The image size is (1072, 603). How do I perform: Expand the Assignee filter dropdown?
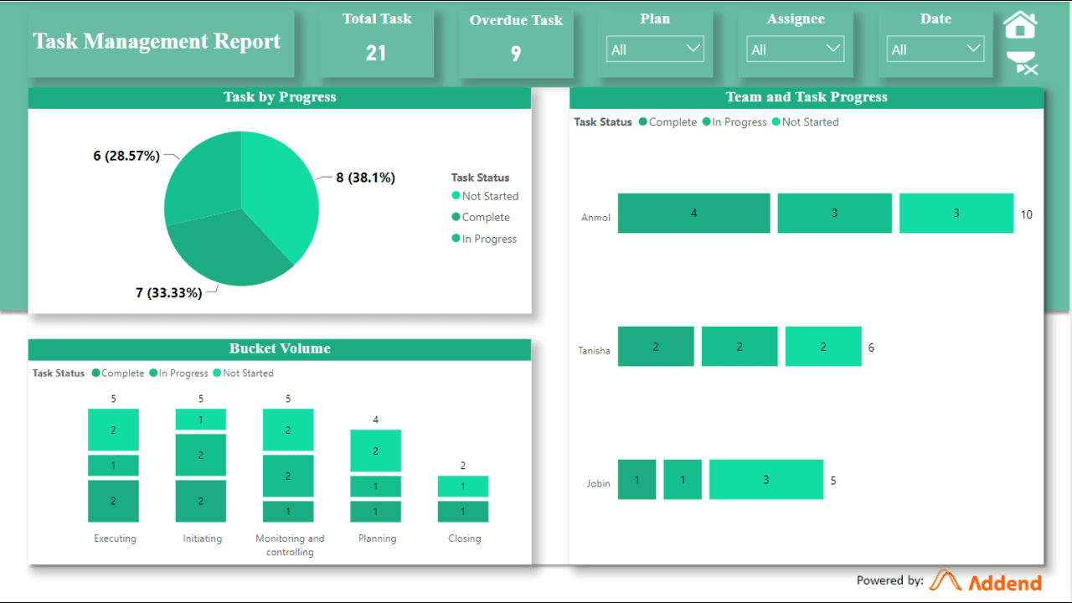[x=795, y=49]
